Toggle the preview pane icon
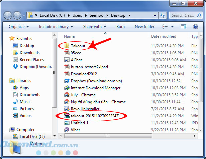The height and width of the screenshot is (159, 206). [x=184, y=27]
